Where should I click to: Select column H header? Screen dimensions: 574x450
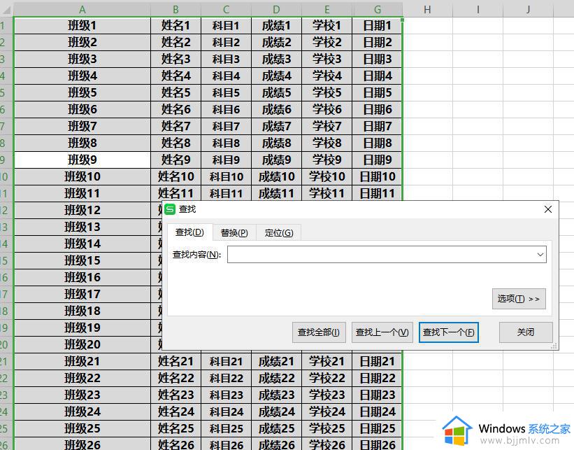(427, 10)
